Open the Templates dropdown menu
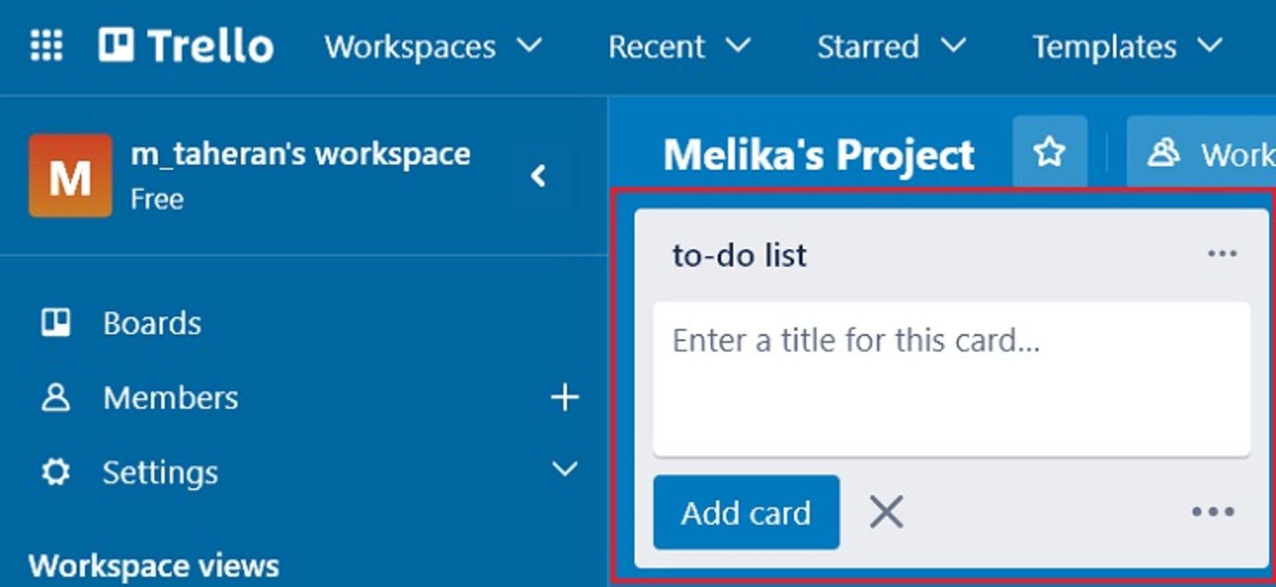 [x=1126, y=47]
